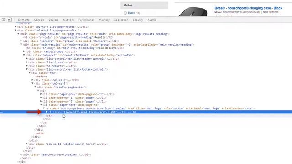Collapse the pager-next li node

(x=41, y=105)
